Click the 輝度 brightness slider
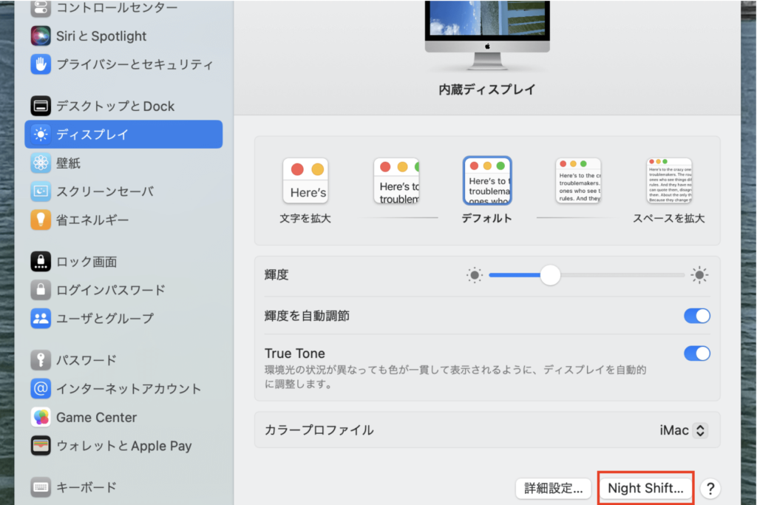 click(x=587, y=275)
